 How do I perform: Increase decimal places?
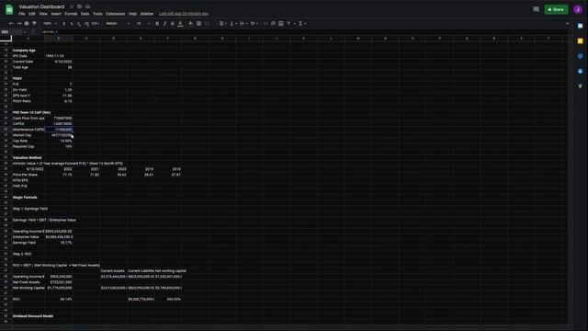coord(86,24)
